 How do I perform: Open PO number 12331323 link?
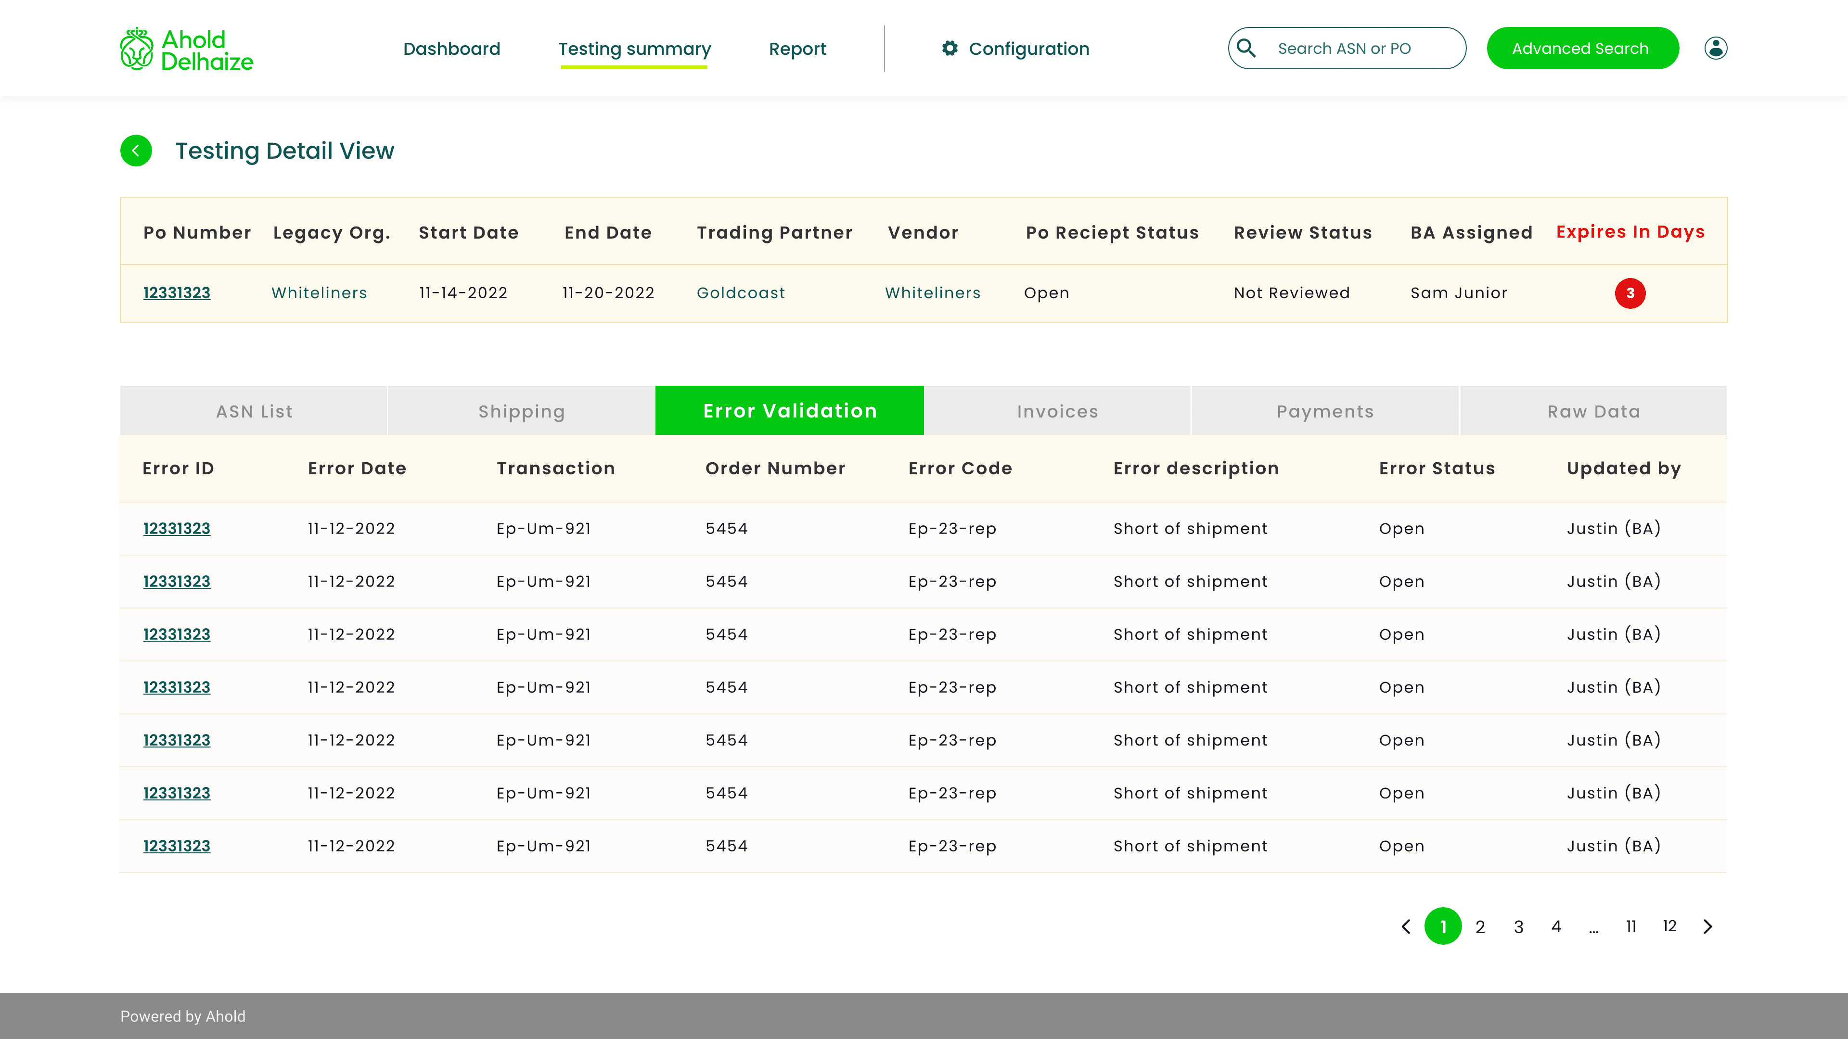coord(177,292)
